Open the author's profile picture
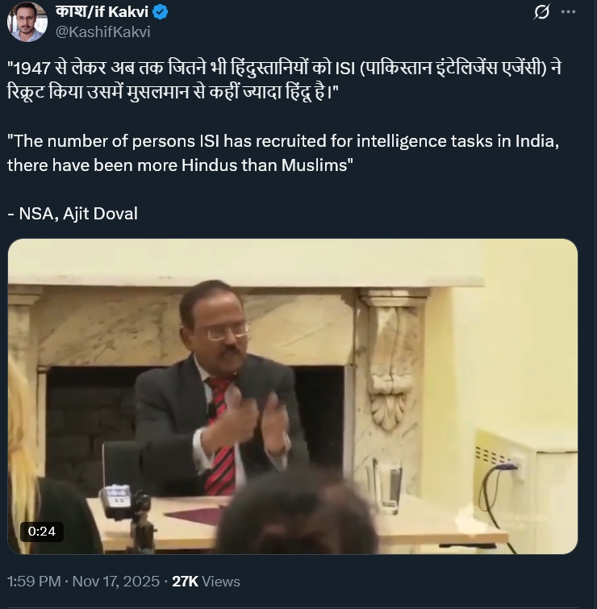Viewport: 597px width, 609px height. coord(27,23)
